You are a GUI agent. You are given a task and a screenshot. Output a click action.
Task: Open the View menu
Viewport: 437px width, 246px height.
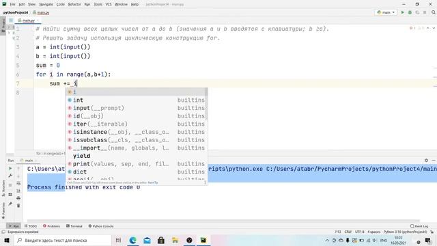(x=32, y=4)
